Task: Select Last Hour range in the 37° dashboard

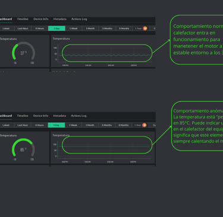Action: [23, 28]
